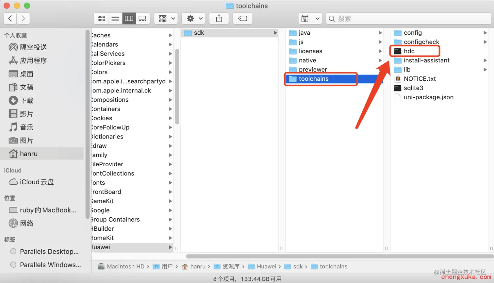Expand the Huawei folder arrow
This screenshot has width=494, height=283.
(170, 247)
